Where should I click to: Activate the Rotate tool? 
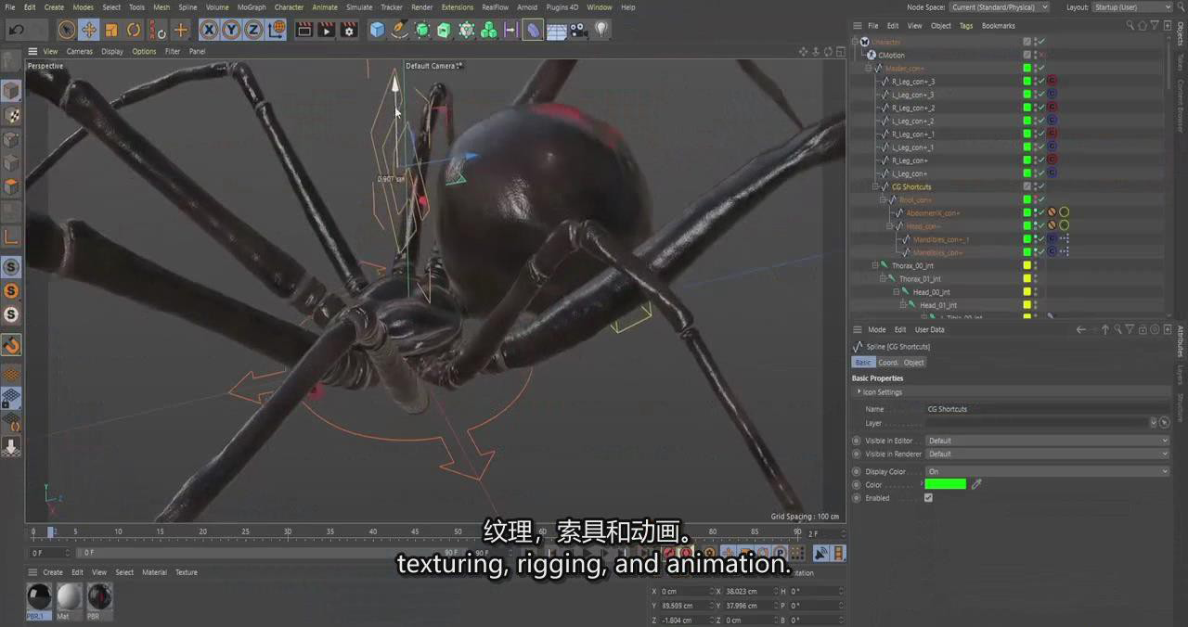[x=134, y=30]
